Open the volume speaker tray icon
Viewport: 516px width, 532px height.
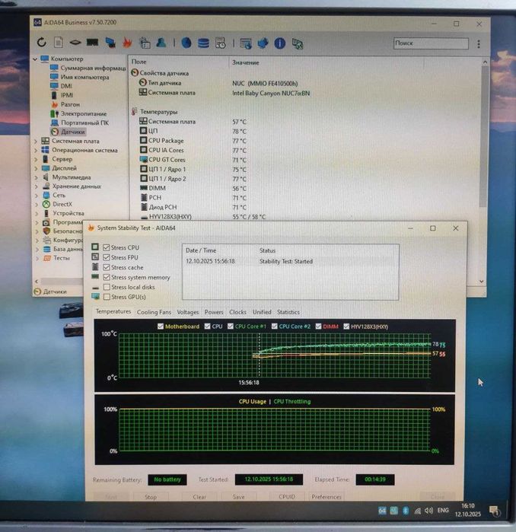[x=428, y=510]
